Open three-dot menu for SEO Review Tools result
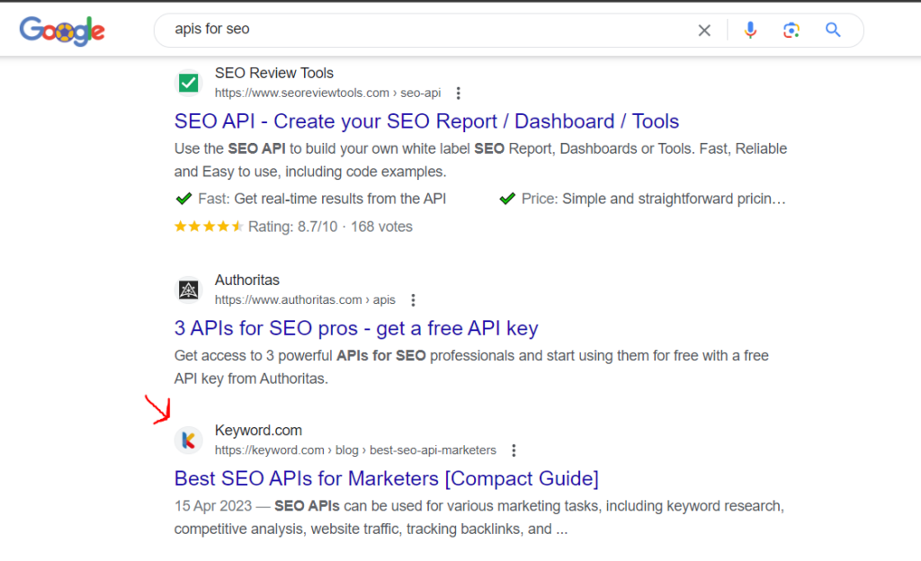This screenshot has height=561, width=921. pos(458,93)
